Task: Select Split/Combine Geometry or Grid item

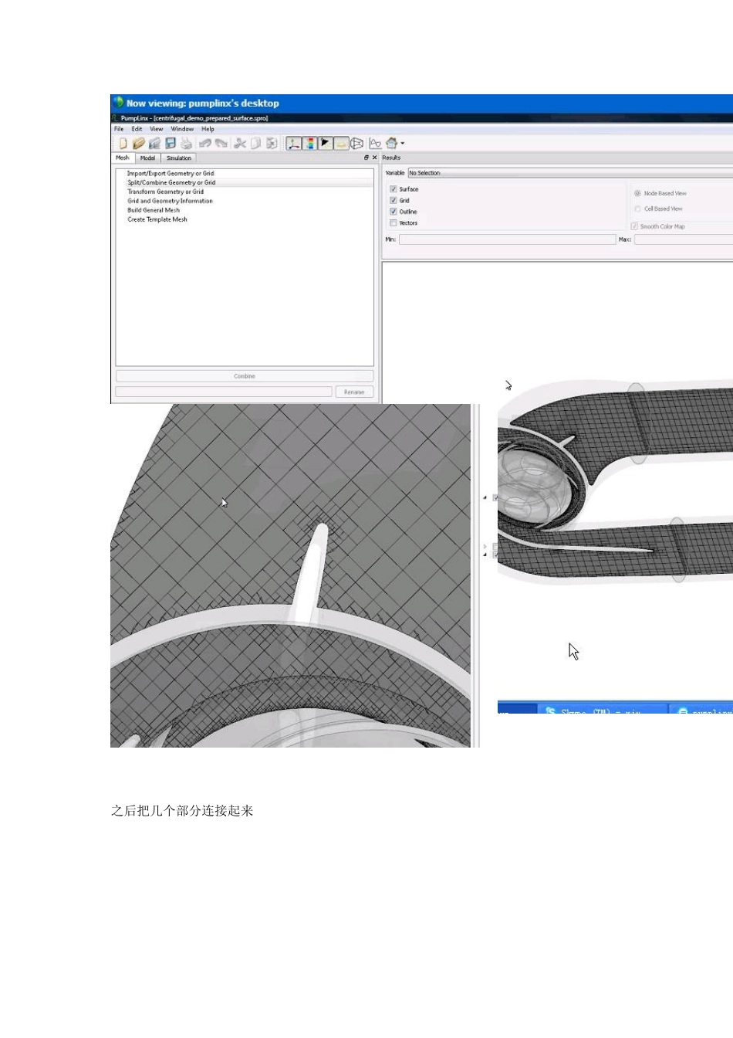Action: 171,182
